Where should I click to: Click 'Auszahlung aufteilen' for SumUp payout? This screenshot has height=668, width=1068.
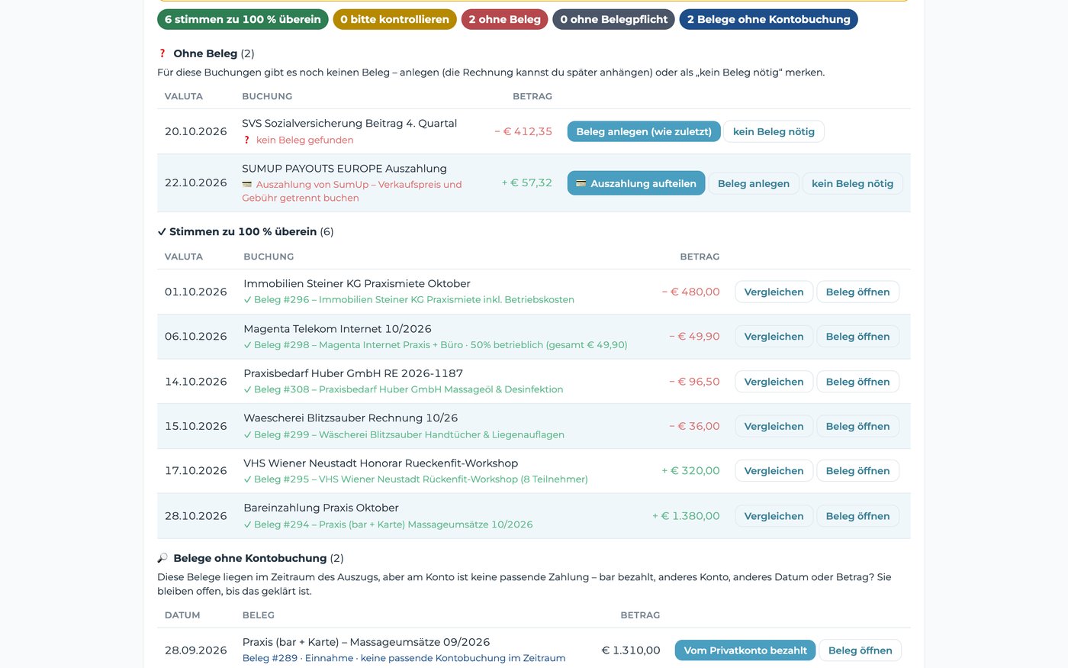[636, 183]
